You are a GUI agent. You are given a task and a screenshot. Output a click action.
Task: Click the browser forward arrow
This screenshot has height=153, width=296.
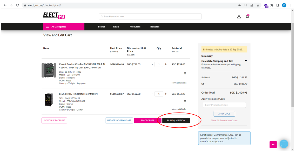11,5
